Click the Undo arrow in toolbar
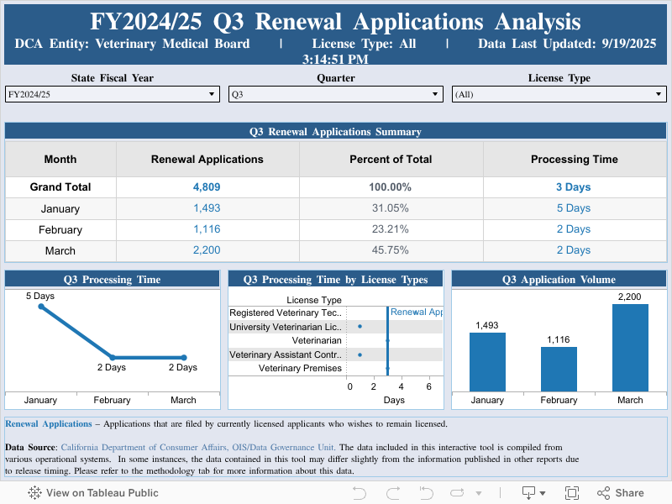 tap(360, 493)
